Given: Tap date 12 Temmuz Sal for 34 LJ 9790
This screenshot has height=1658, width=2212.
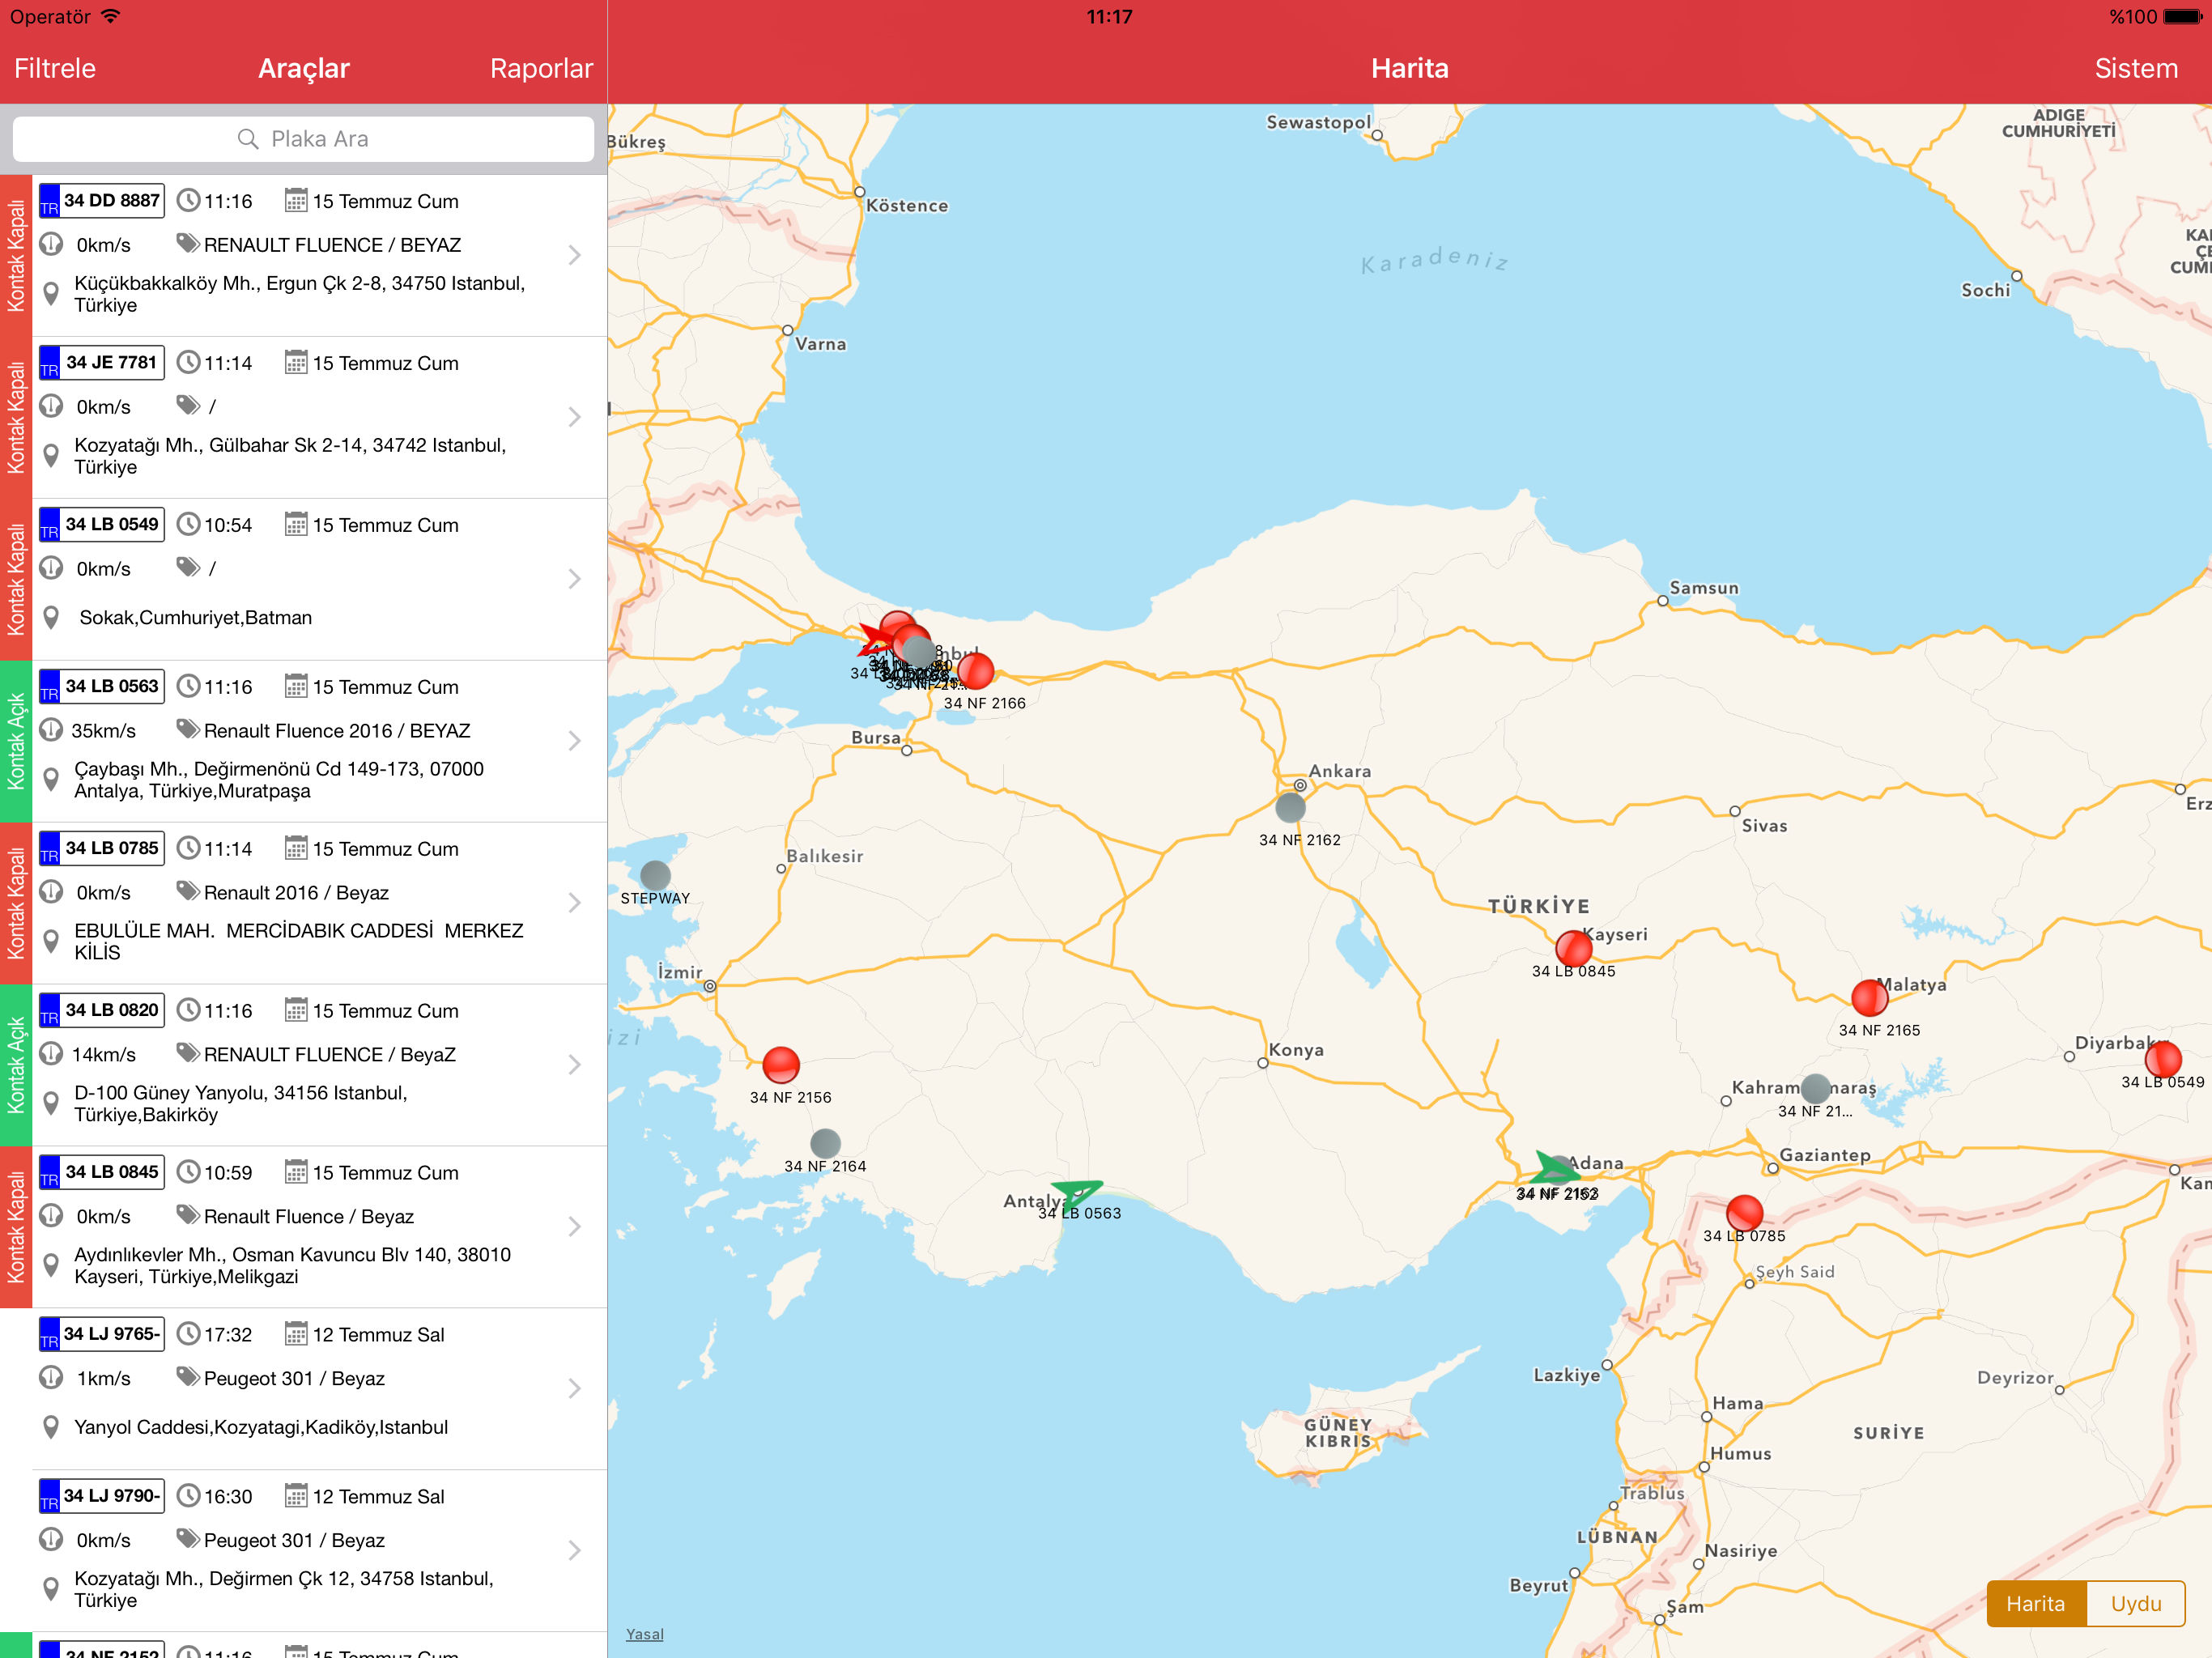Looking at the screenshot, I should tap(379, 1496).
